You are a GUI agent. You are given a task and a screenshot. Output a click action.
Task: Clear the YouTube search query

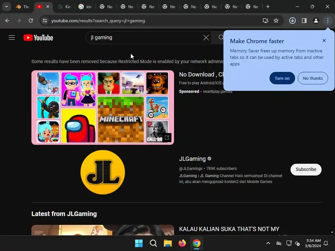tap(206, 38)
